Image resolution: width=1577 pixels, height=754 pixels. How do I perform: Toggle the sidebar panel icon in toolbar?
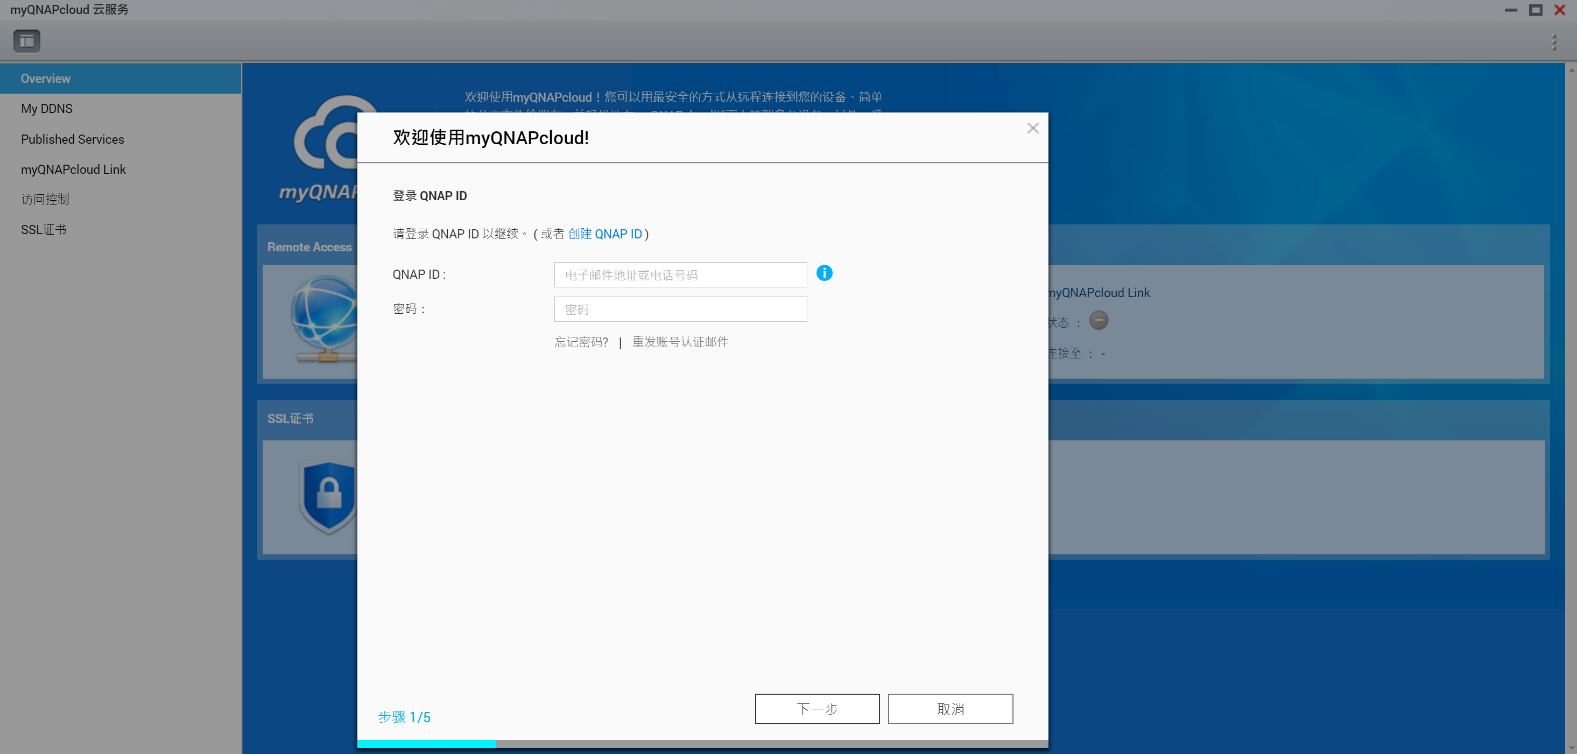27,41
